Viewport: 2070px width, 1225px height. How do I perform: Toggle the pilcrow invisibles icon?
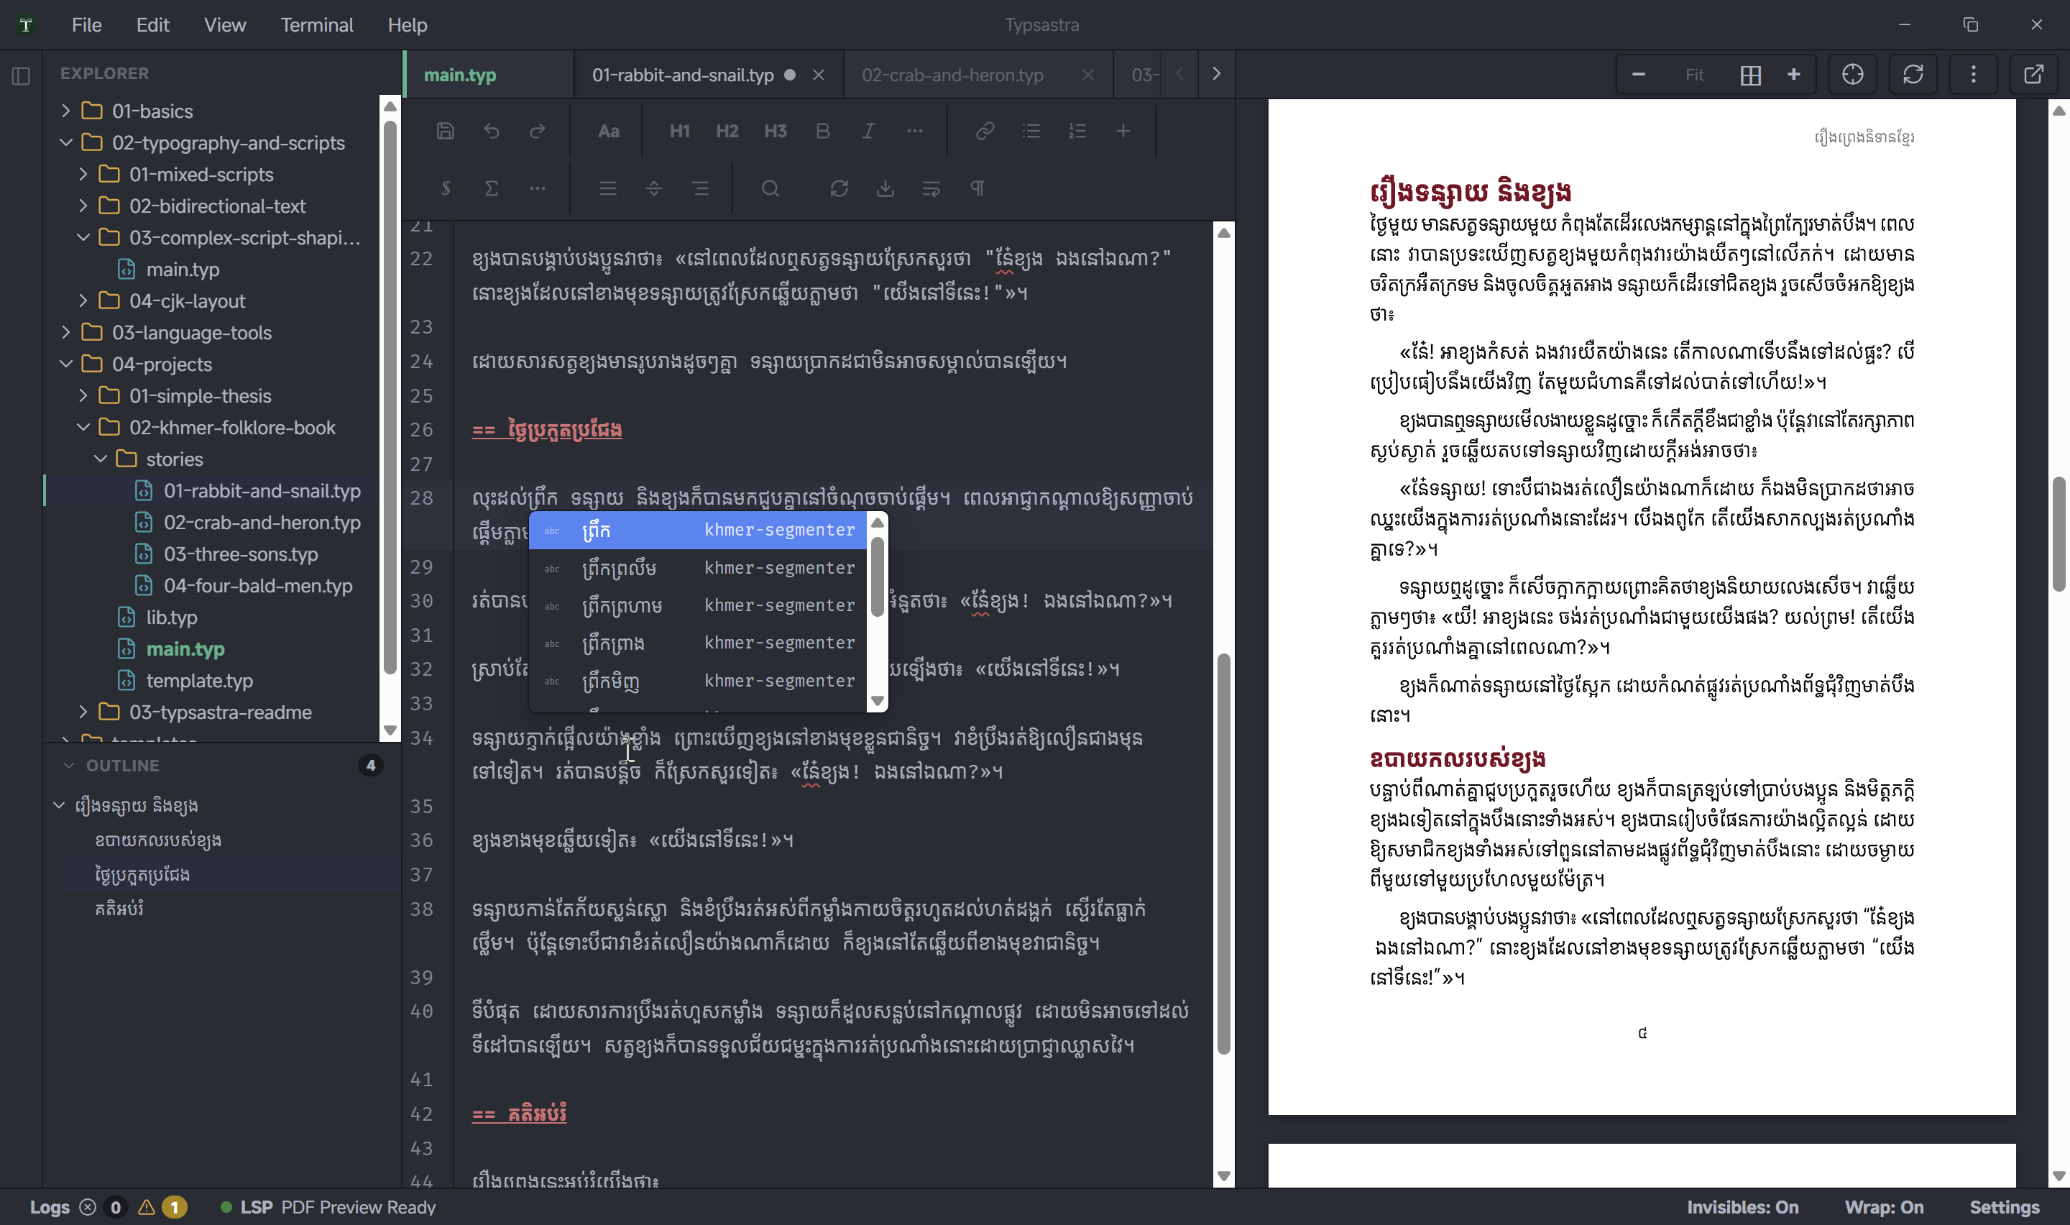977,188
